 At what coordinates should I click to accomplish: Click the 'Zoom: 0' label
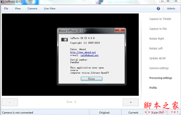71,102
